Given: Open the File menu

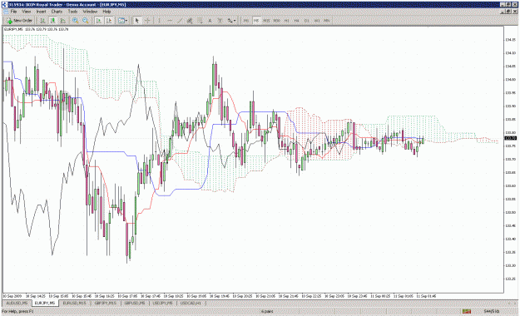Looking at the screenshot, I should tap(13, 12).
